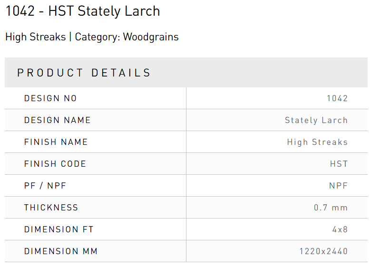Click the PRODUCT DETAILS section header

click(84, 73)
